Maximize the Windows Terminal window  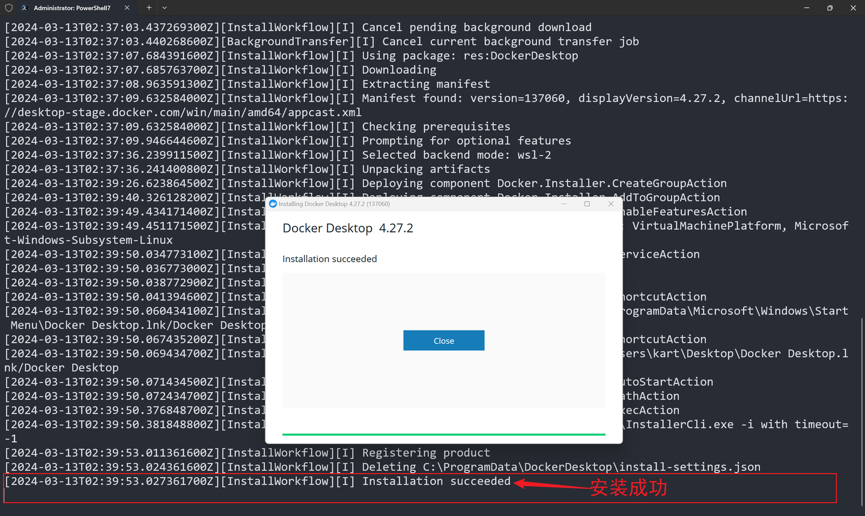pos(829,8)
